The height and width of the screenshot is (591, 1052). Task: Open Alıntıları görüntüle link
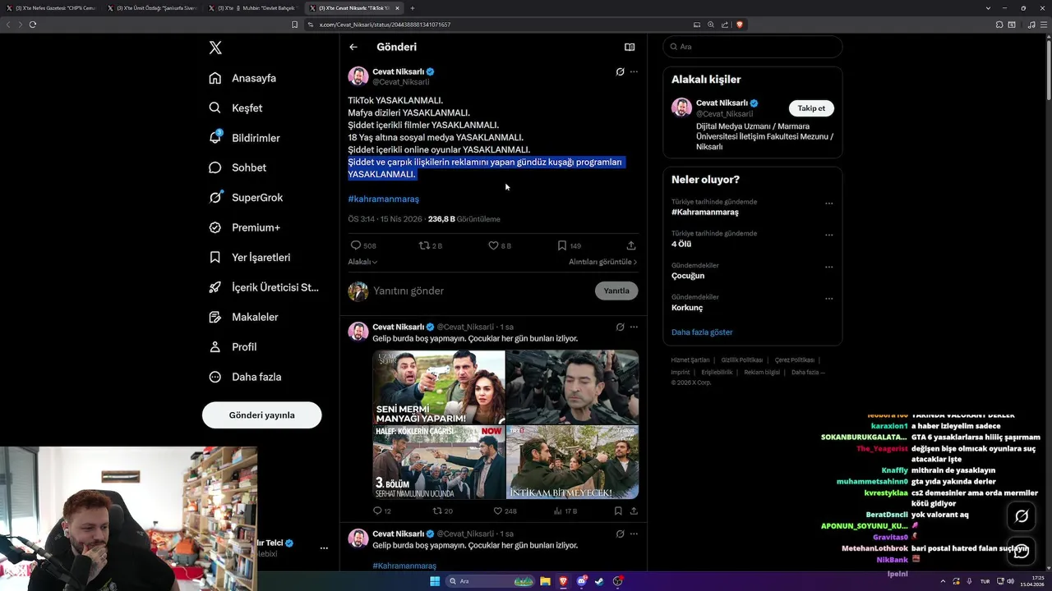(602, 262)
